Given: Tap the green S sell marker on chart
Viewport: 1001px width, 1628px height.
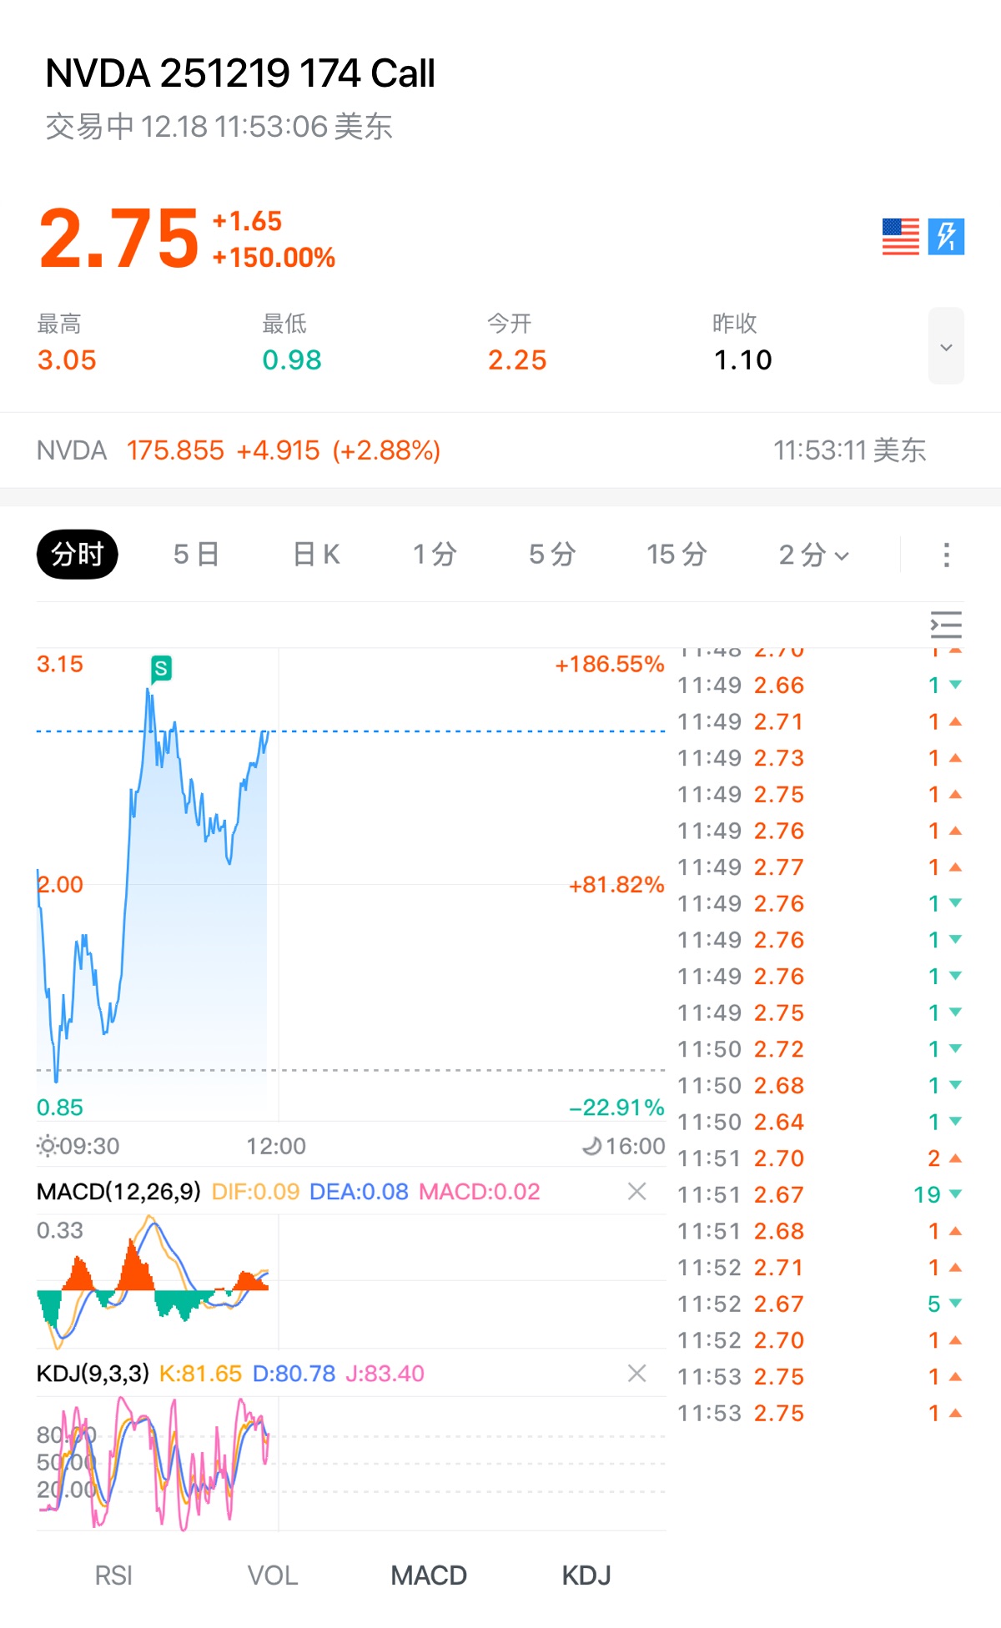Looking at the screenshot, I should tap(161, 668).
